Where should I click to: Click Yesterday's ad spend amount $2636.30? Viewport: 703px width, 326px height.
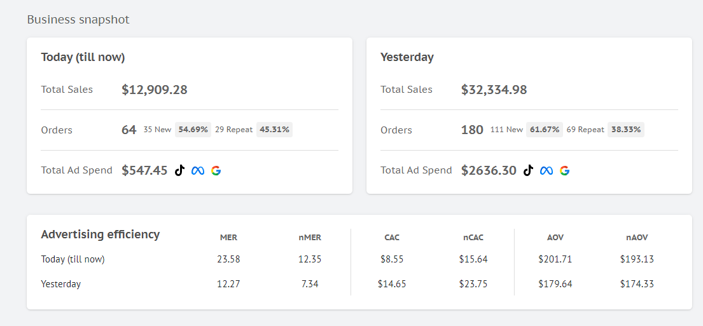[489, 170]
